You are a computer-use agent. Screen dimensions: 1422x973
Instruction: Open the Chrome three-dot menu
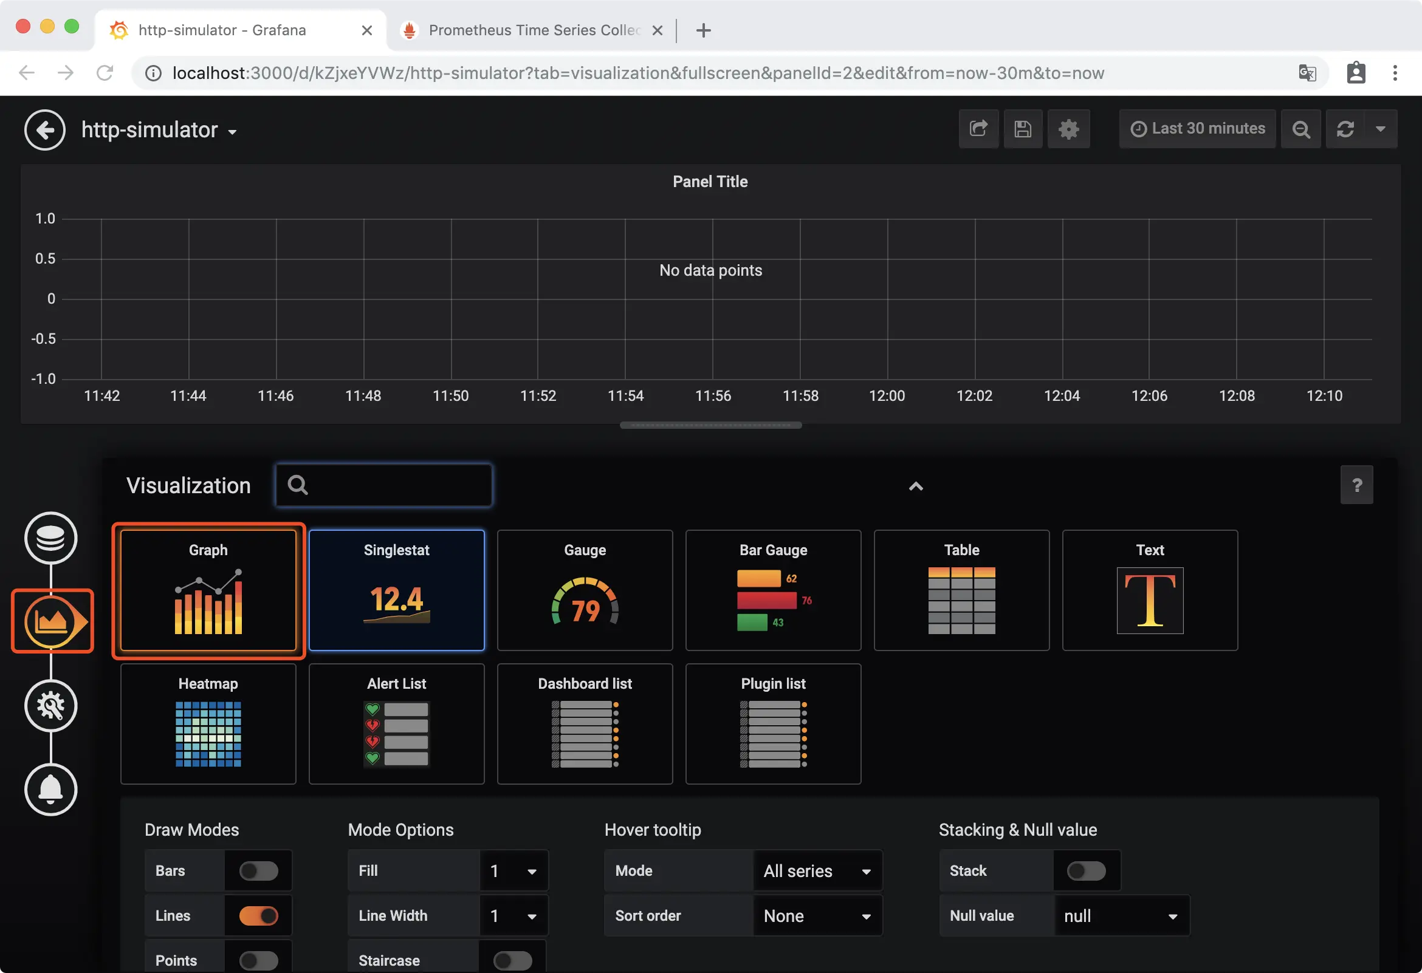pos(1395,73)
